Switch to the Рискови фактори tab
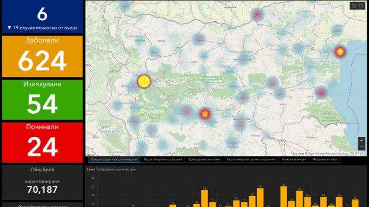Image resolution: width=369 pixels, height=207 pixels. pos(293,160)
